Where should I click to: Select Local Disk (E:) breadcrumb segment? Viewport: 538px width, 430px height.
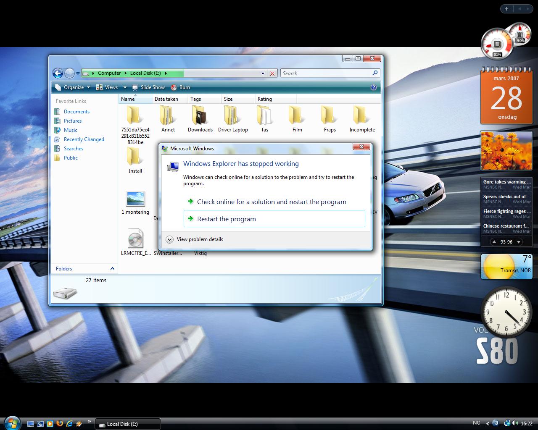tap(145, 73)
